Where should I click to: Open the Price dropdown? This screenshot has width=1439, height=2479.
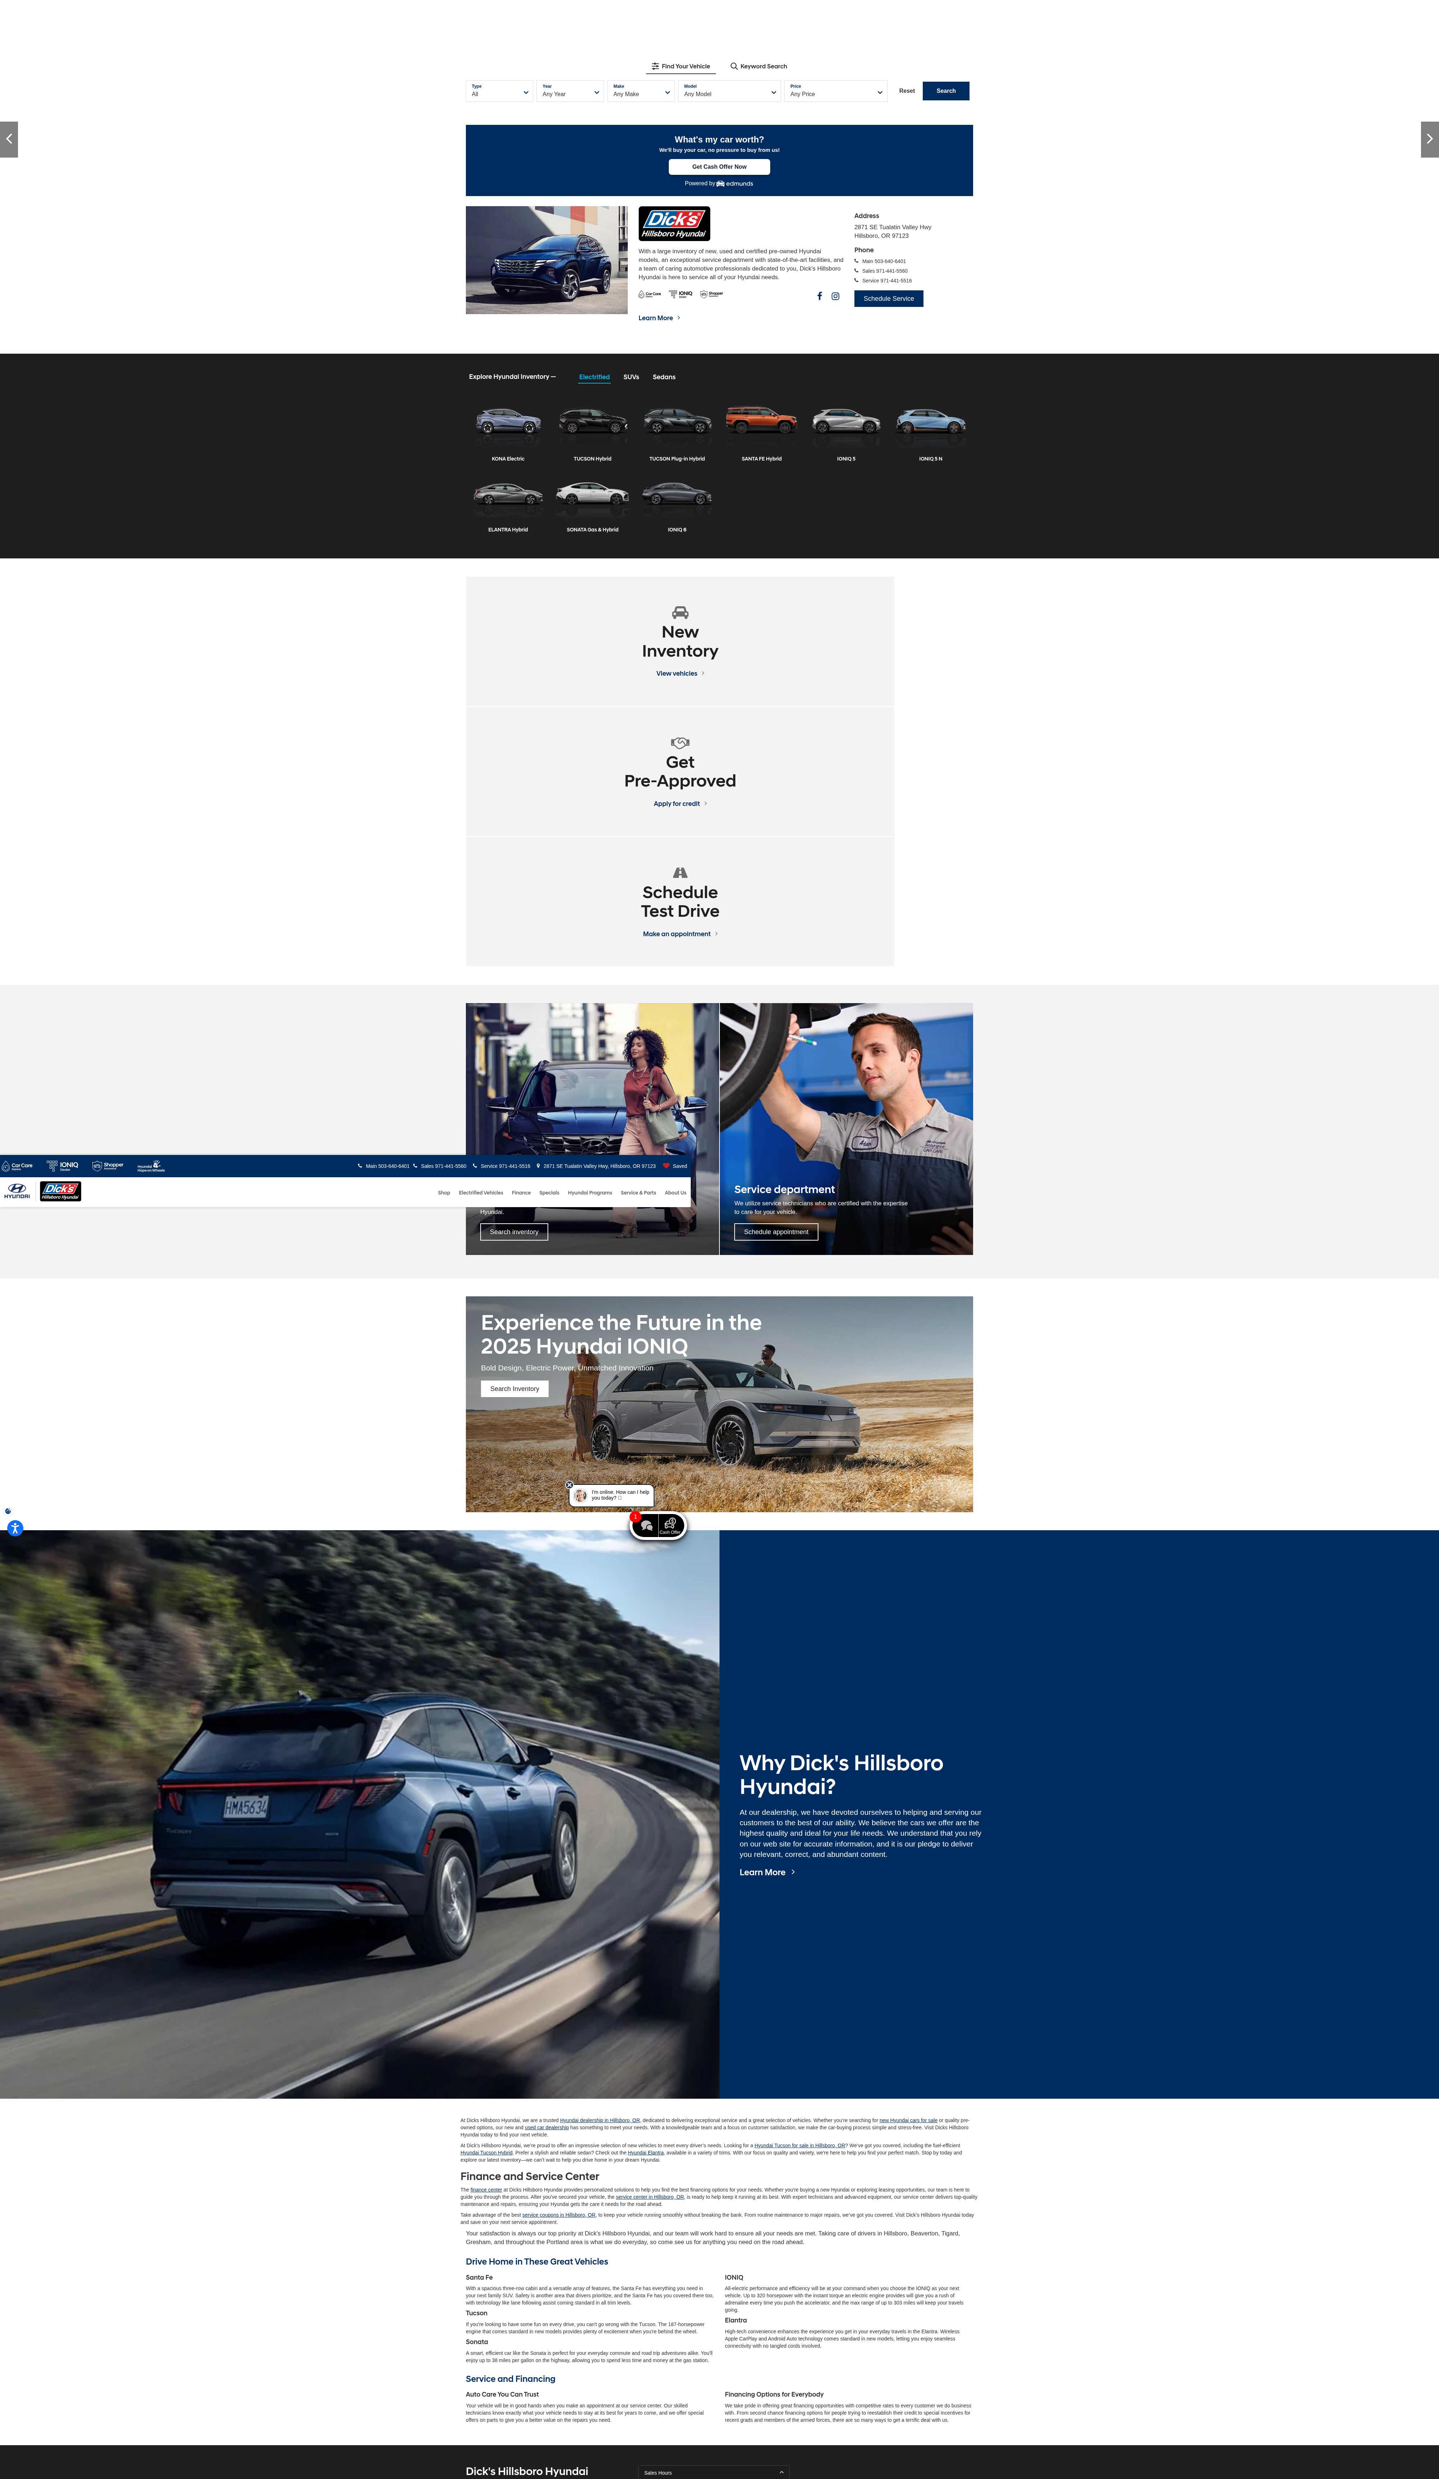coord(836,91)
